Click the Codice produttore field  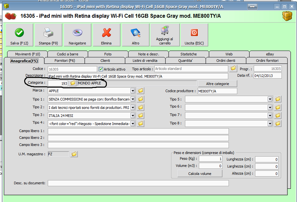pyautogui.click(x=217, y=91)
